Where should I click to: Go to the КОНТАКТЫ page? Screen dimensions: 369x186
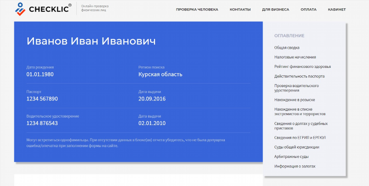[240, 10]
